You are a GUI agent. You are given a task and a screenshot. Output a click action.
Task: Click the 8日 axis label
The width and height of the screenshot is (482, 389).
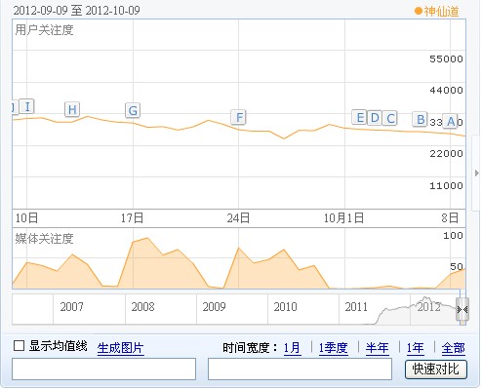coord(450,217)
